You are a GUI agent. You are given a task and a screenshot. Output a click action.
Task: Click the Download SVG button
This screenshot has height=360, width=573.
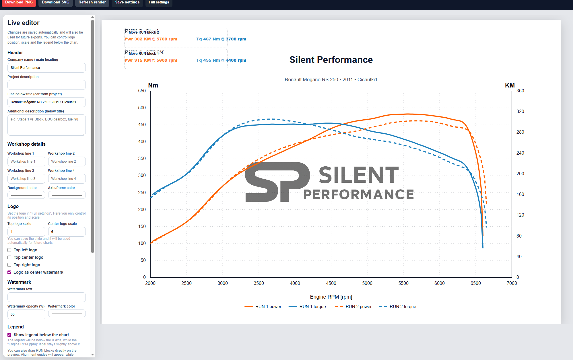(55, 3)
